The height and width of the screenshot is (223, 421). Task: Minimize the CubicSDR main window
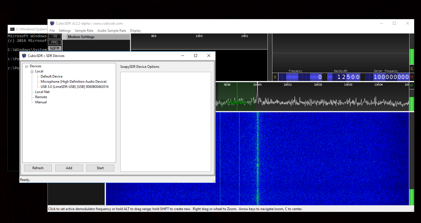(381, 23)
